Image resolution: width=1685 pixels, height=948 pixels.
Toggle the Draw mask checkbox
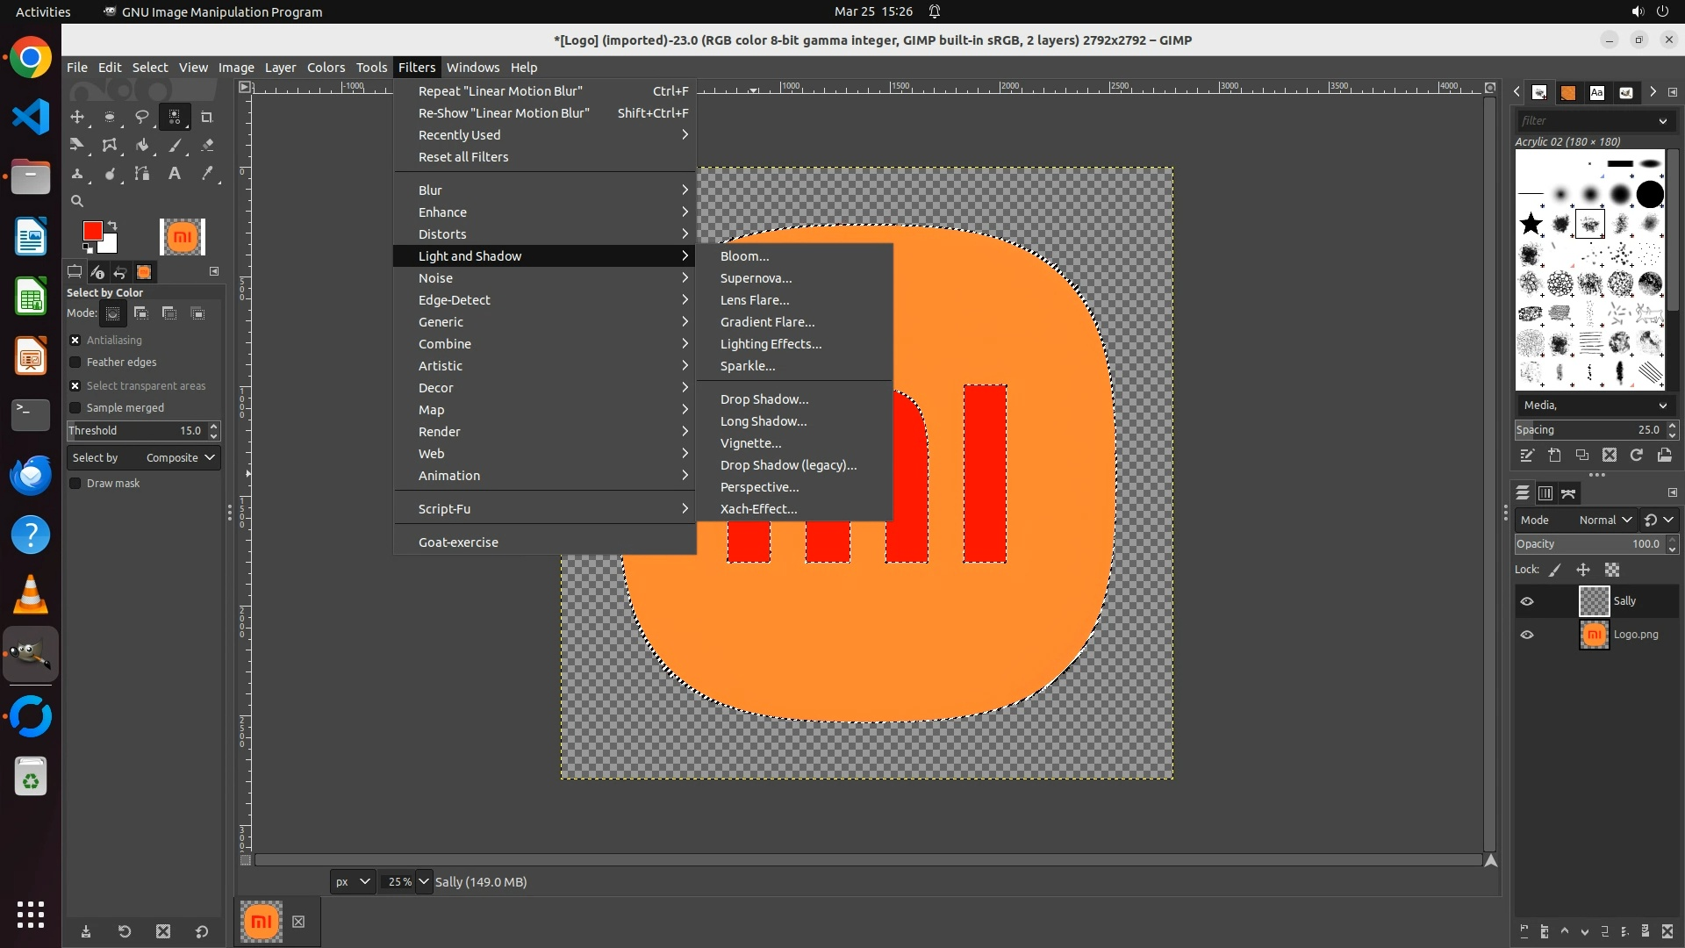click(x=75, y=484)
